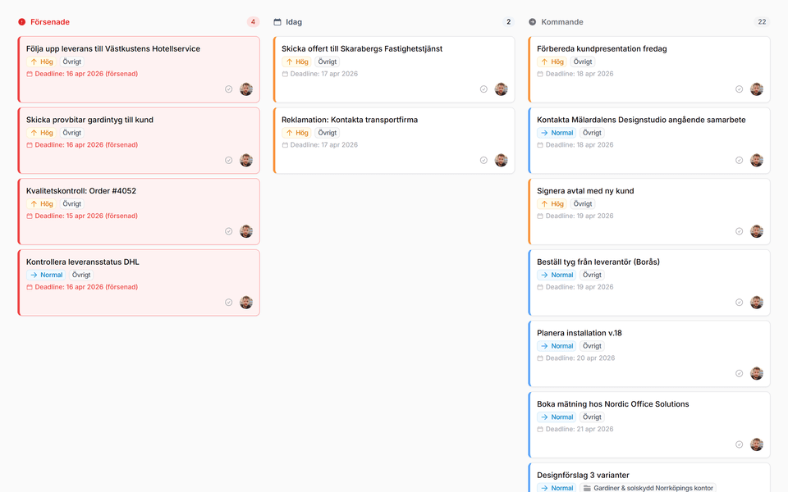Select the Idag column header label

pos(294,22)
